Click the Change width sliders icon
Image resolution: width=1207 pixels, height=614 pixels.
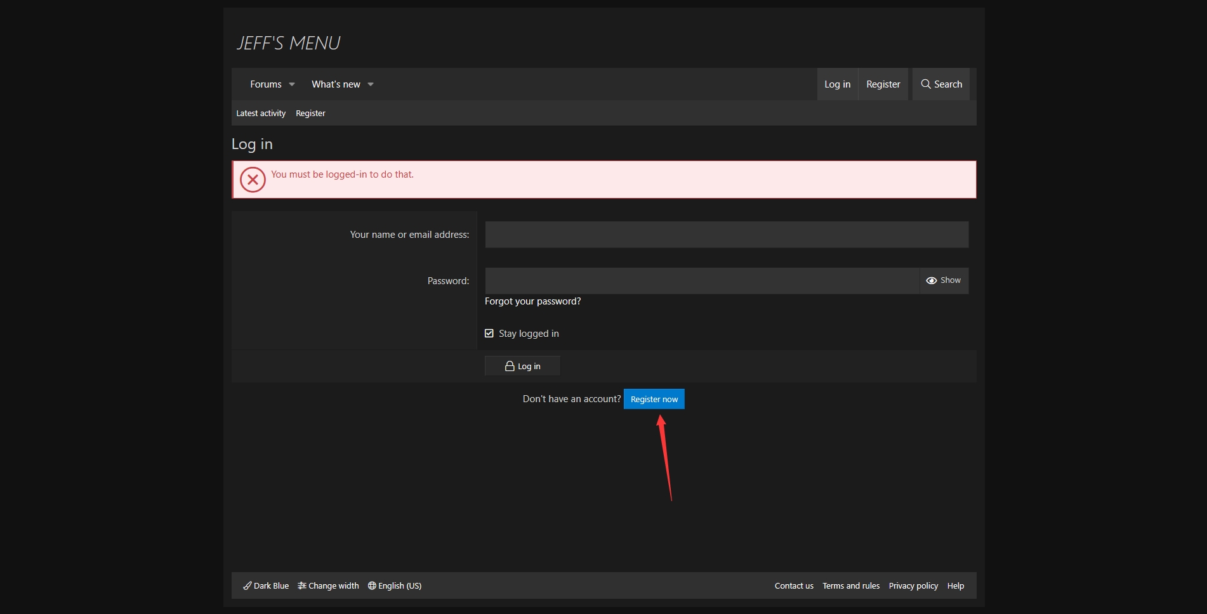(x=302, y=585)
